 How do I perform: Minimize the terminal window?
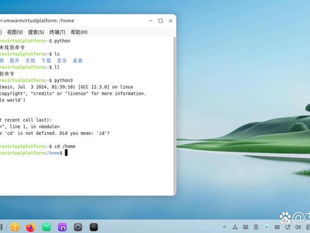pos(151,21)
